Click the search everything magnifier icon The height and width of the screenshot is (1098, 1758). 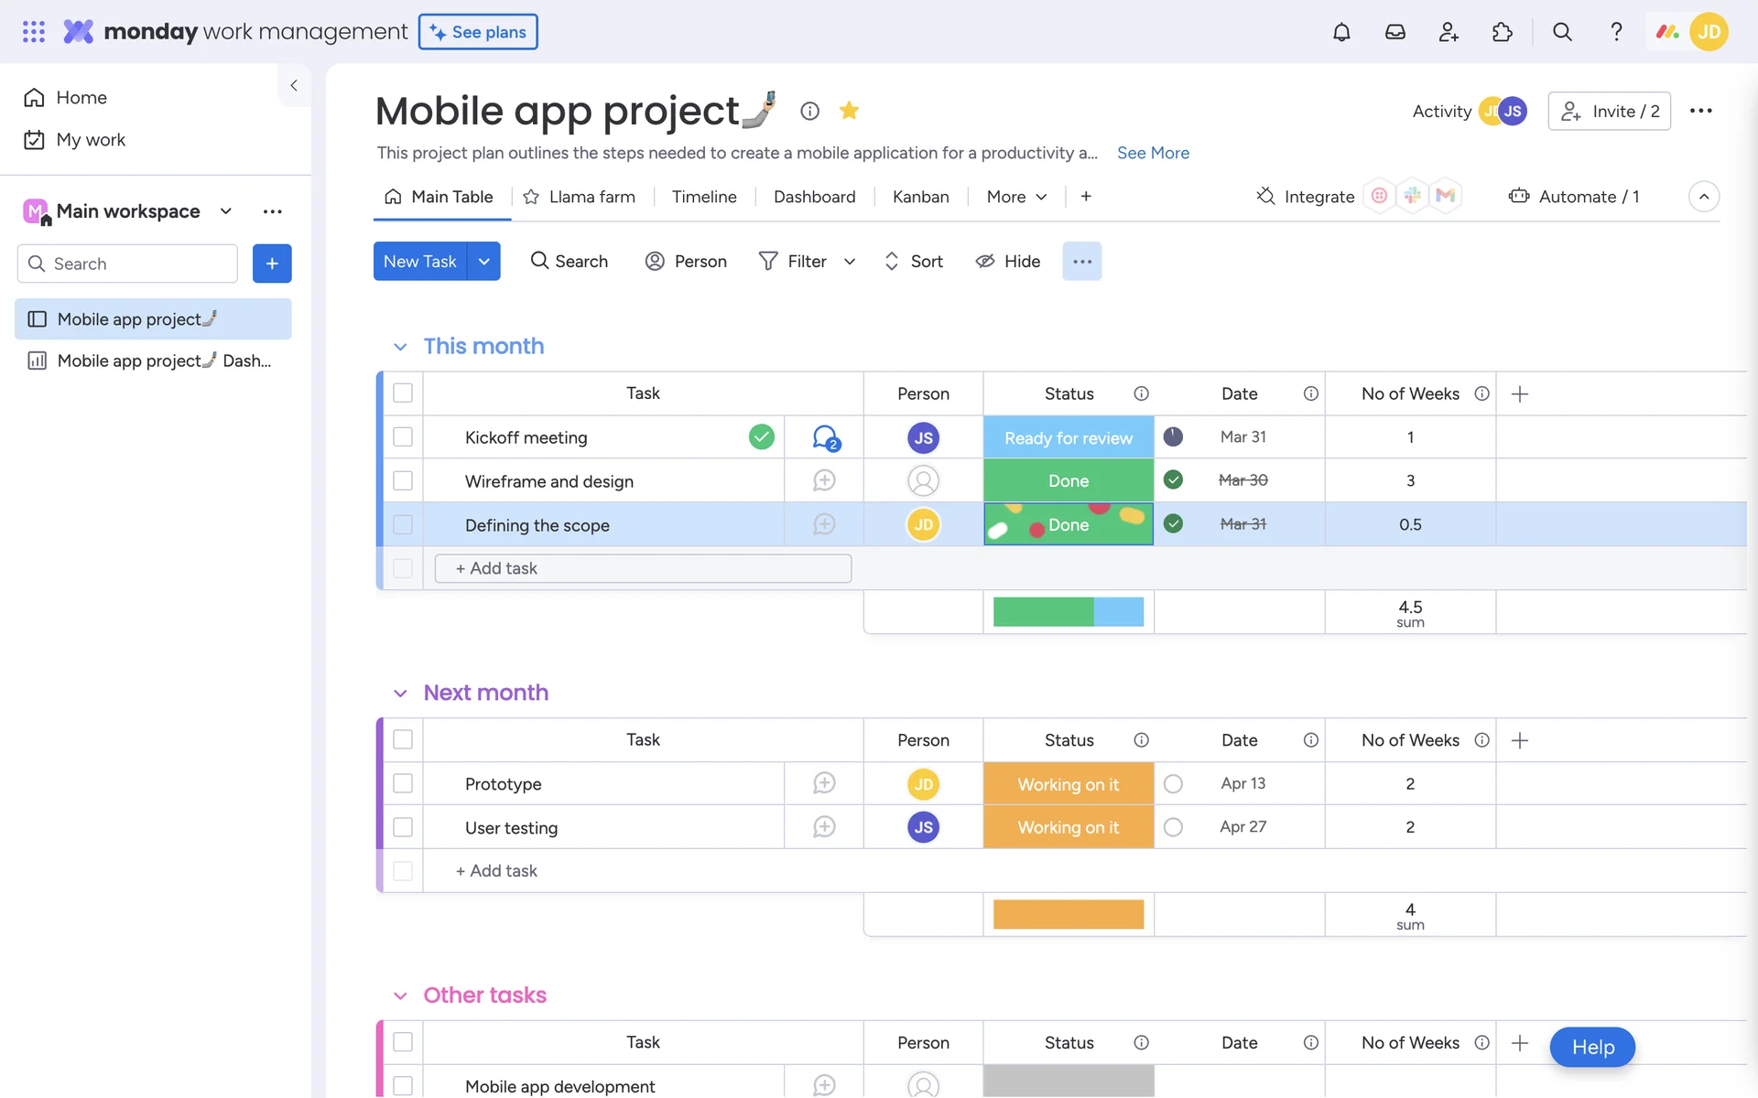click(1562, 32)
